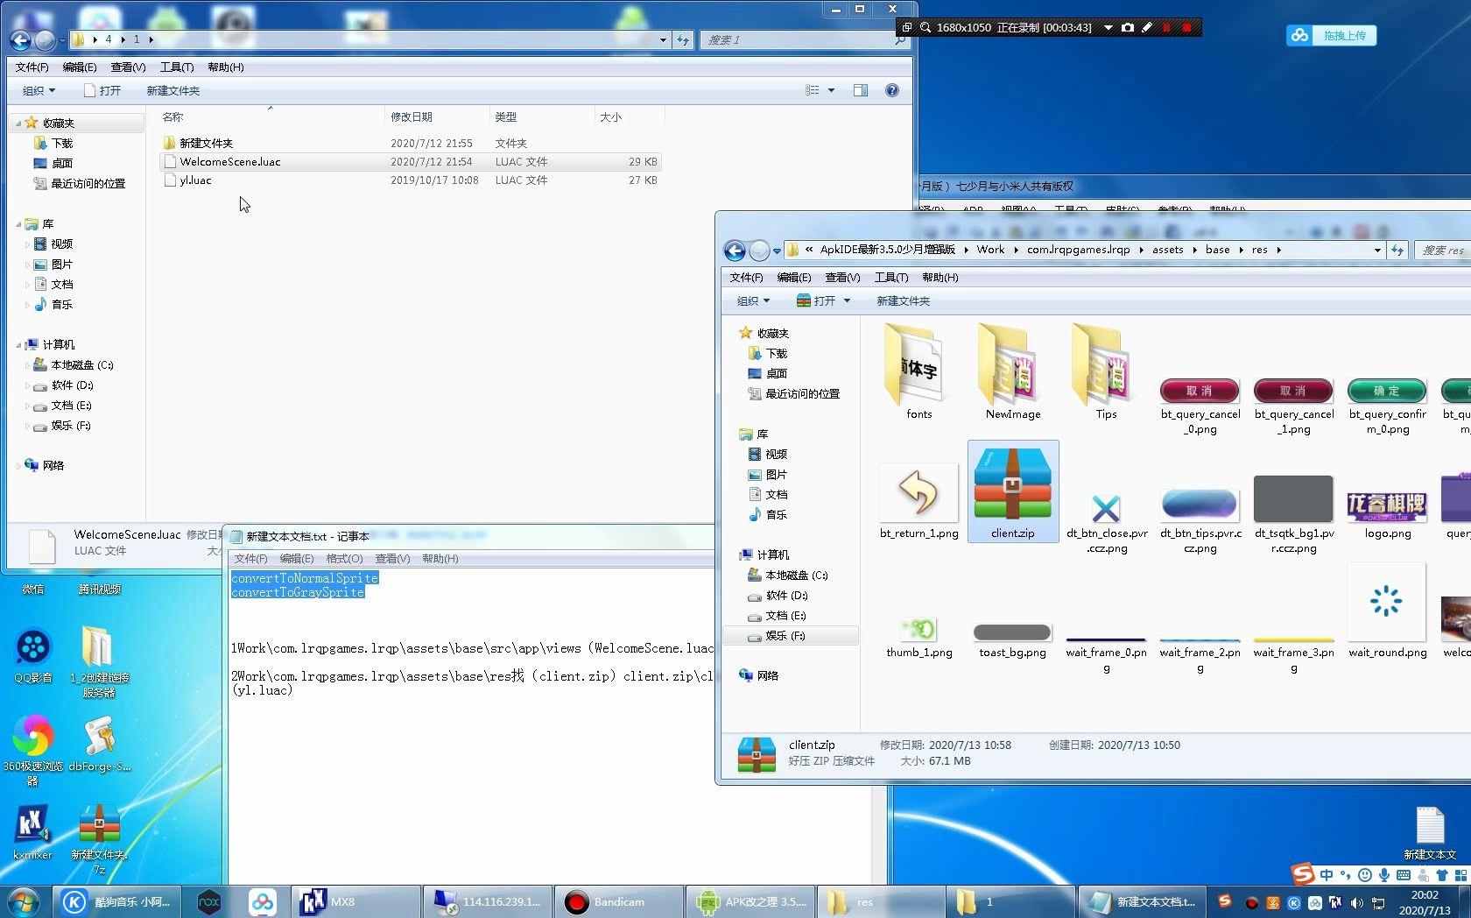Open help in the left Explorer toolbar

tap(891, 90)
